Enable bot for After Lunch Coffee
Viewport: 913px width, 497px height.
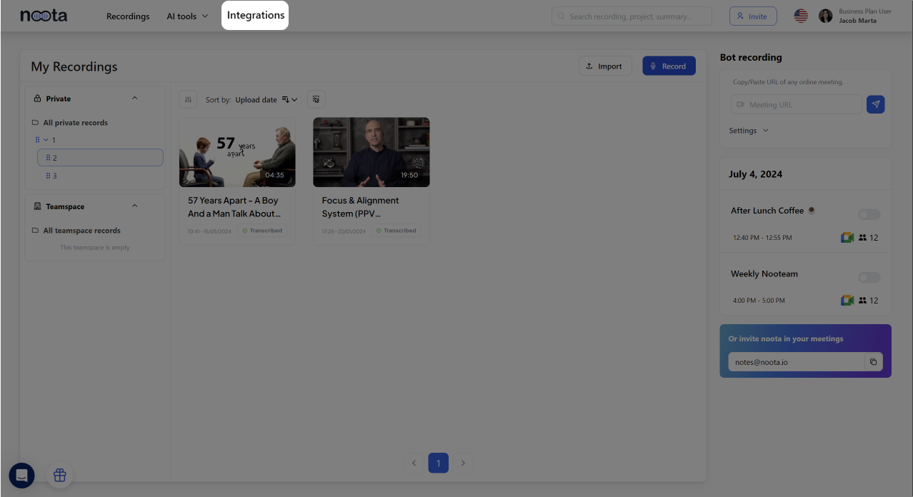[x=869, y=214]
